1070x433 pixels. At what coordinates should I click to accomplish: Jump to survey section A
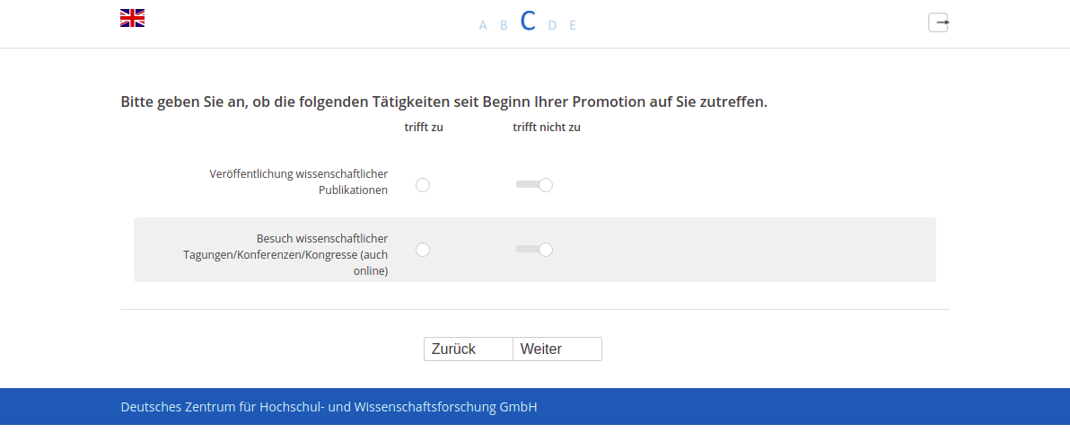[x=483, y=25]
